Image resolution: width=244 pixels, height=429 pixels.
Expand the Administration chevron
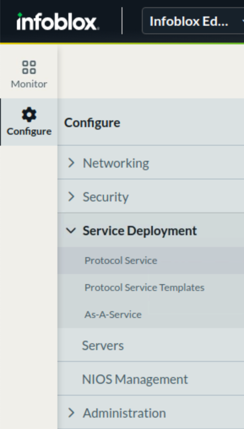pos(71,413)
